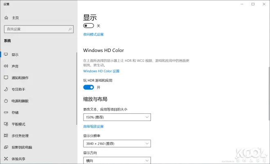This screenshot has height=164, width=270.
Task: Open 平板模式 settings
Action: (18, 124)
